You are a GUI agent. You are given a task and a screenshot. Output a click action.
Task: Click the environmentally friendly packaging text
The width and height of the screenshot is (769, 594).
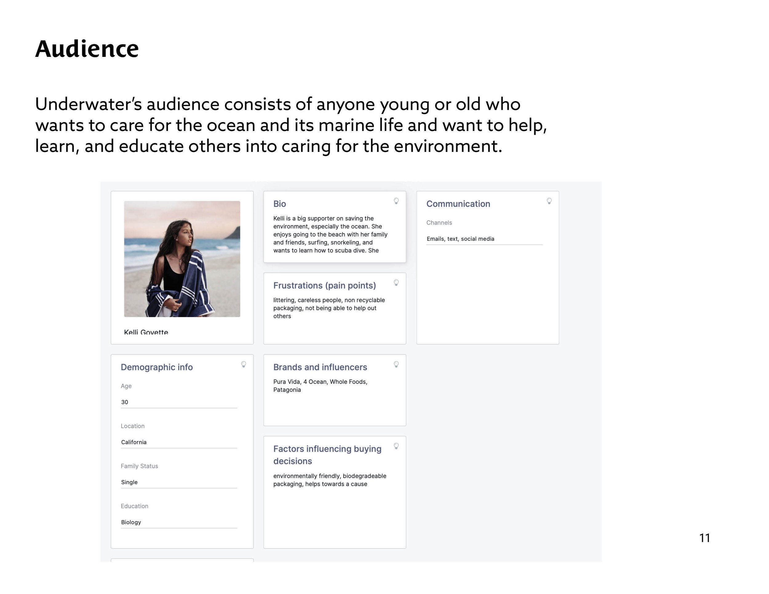329,480
